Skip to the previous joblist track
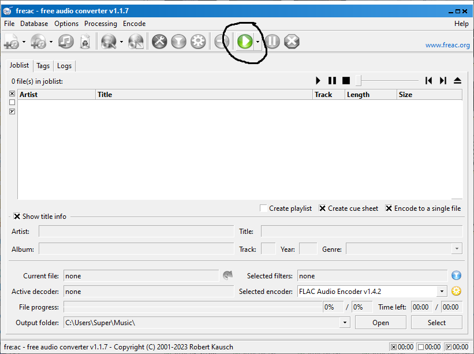Image resolution: width=474 pixels, height=354 pixels. 428,81
